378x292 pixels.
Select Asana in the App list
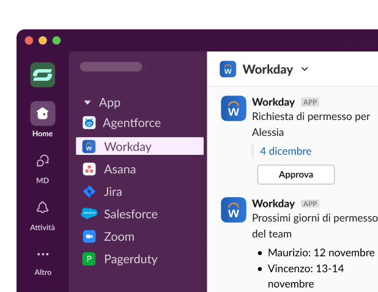point(139,169)
